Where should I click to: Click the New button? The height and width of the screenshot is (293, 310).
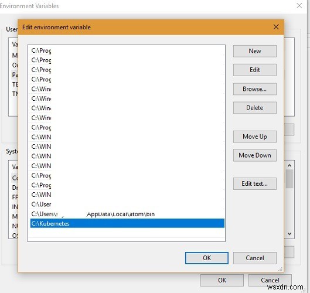[x=255, y=51]
